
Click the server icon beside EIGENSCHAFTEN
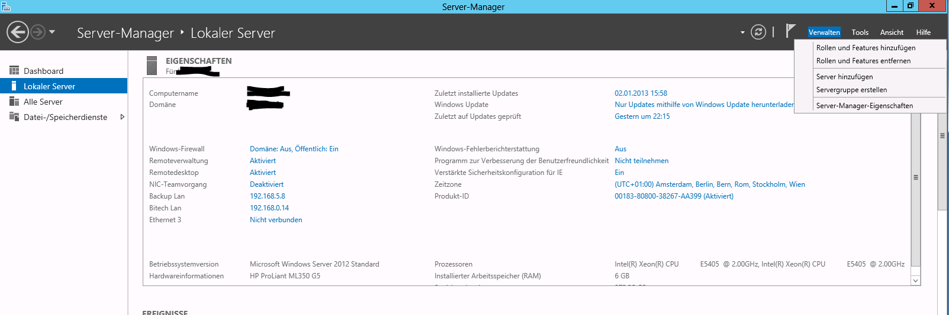(x=152, y=66)
